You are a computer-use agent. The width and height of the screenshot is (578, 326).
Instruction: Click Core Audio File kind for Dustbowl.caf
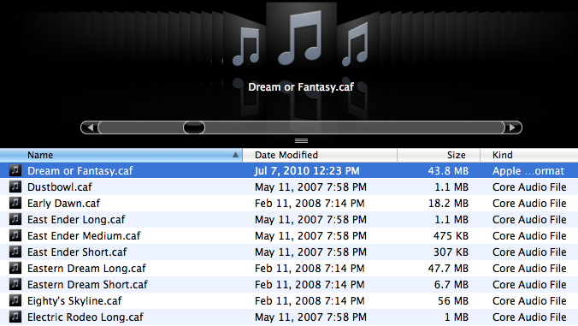point(529,187)
